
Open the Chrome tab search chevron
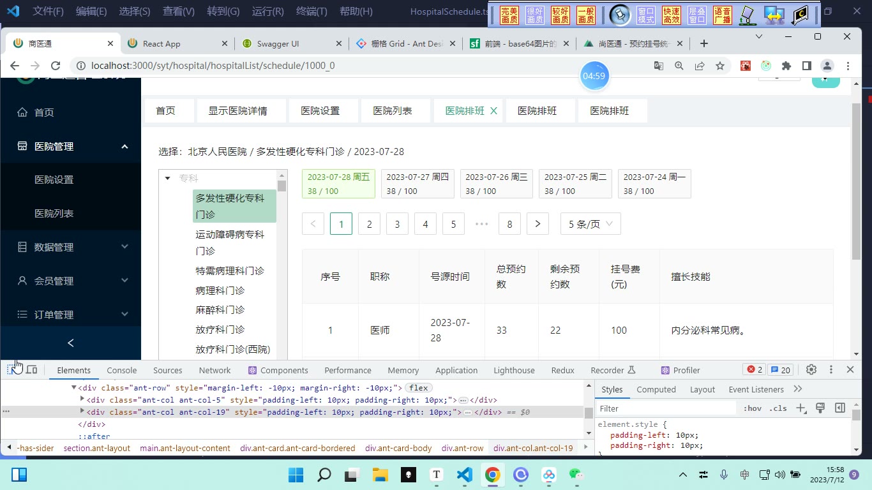point(759,37)
